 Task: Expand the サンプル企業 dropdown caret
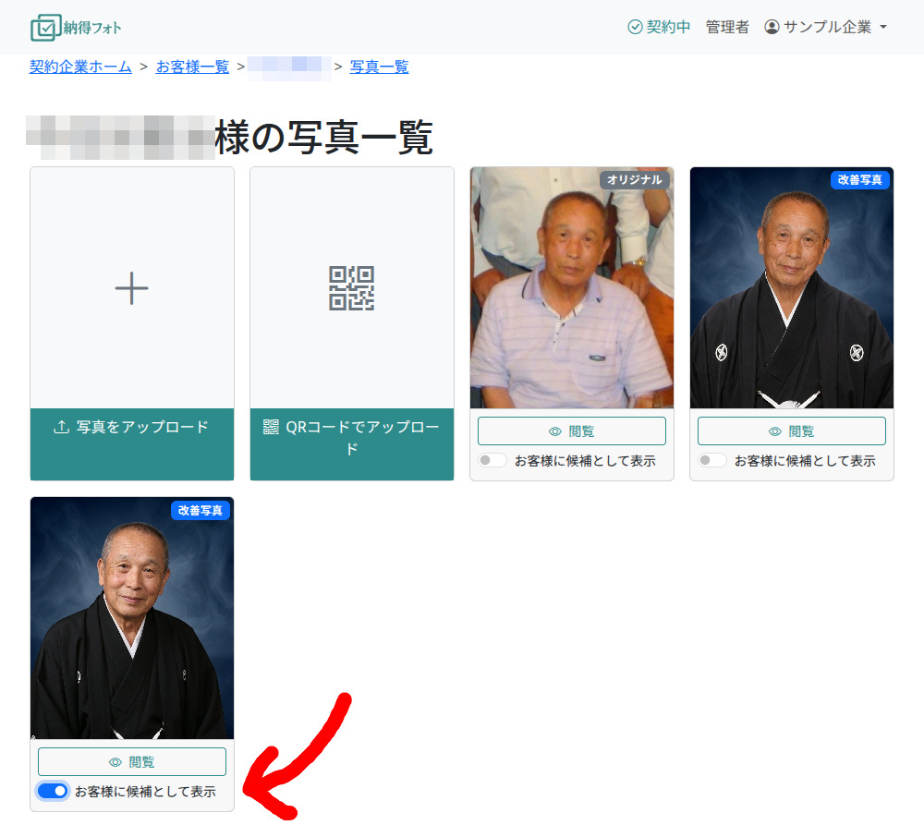coord(882,27)
